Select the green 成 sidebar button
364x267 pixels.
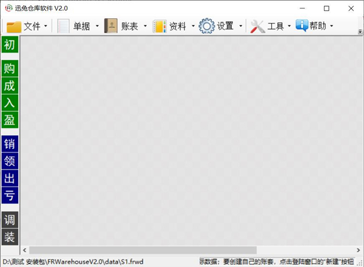click(10, 85)
